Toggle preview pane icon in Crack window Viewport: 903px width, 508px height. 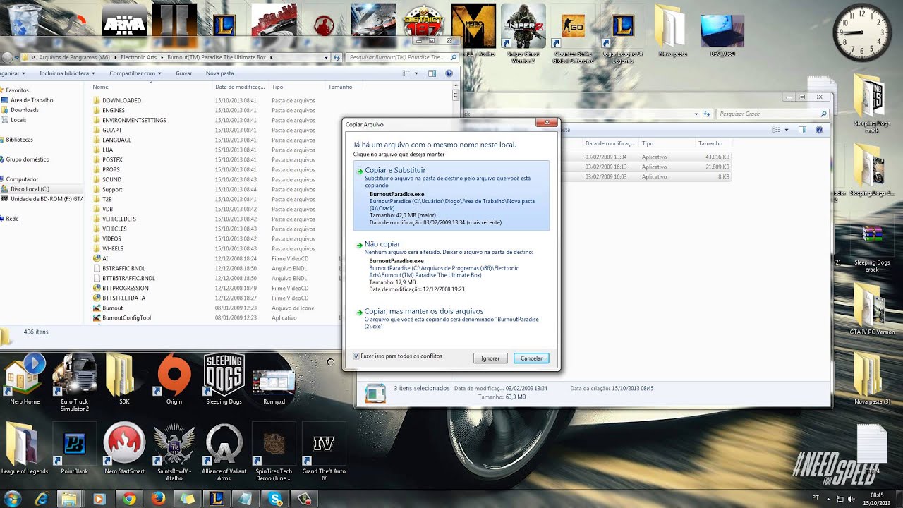802,130
